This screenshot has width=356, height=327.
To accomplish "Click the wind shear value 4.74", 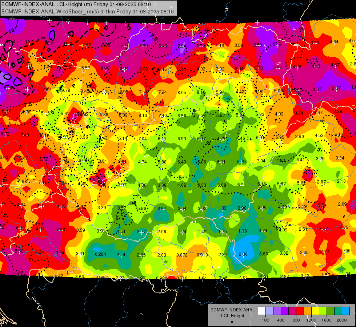I will pos(143,162).
